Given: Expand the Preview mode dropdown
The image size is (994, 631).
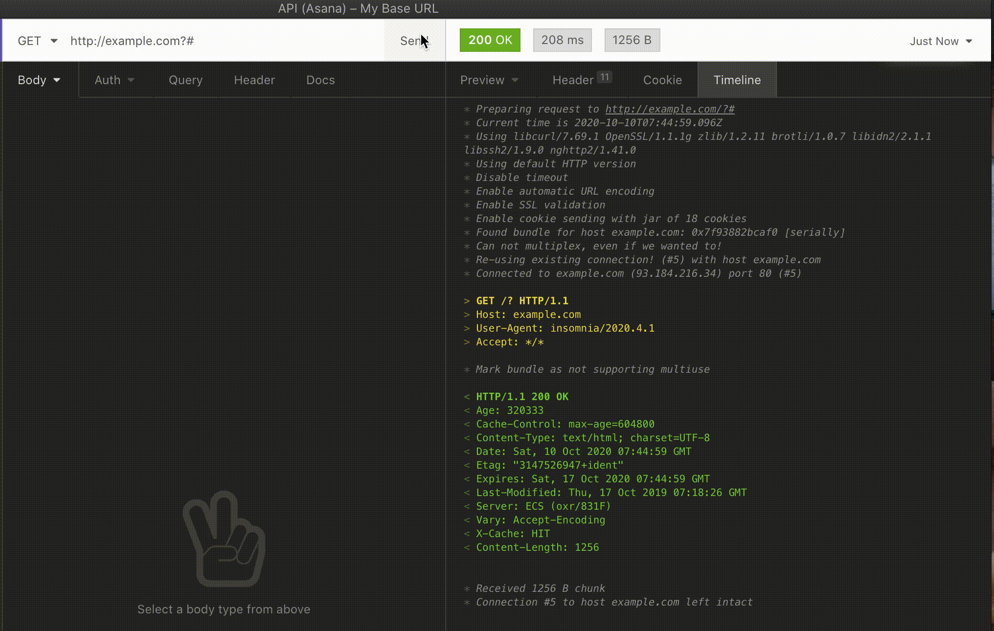Looking at the screenshot, I should click(489, 80).
